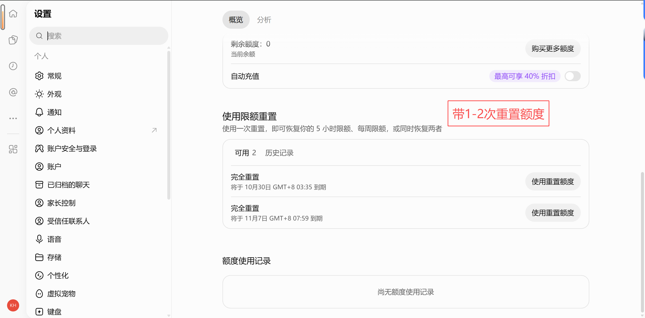The height and width of the screenshot is (318, 645).
Task: Open 账户 account settings
Action: click(98, 167)
